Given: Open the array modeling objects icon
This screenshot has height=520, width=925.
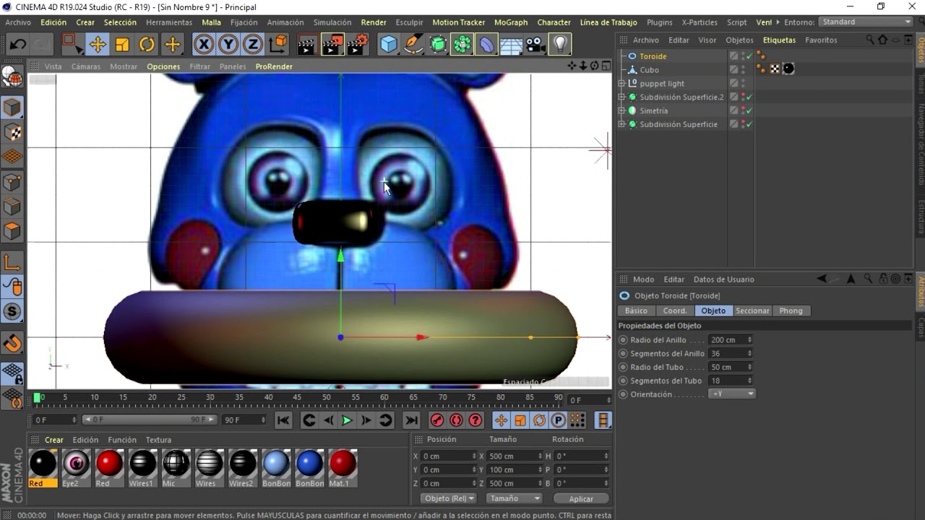Looking at the screenshot, I should [462, 45].
